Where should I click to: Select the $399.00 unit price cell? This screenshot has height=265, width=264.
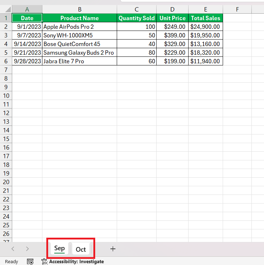click(172, 35)
